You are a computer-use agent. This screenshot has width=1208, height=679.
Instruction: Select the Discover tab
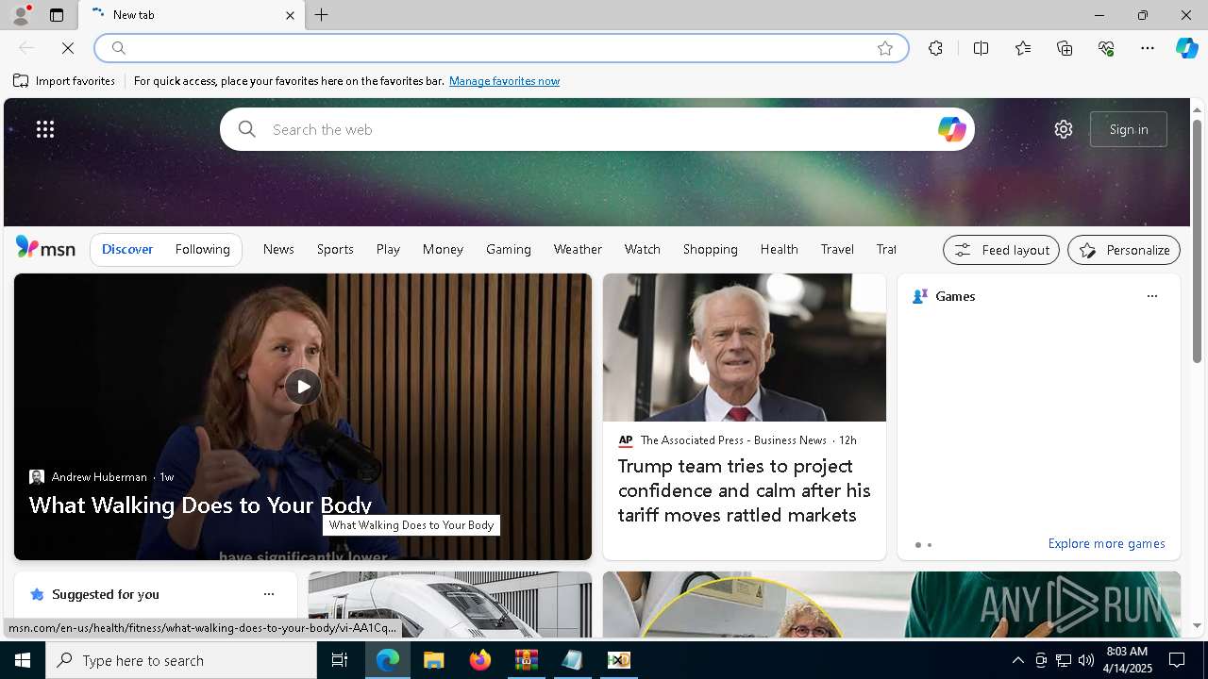[x=127, y=249]
